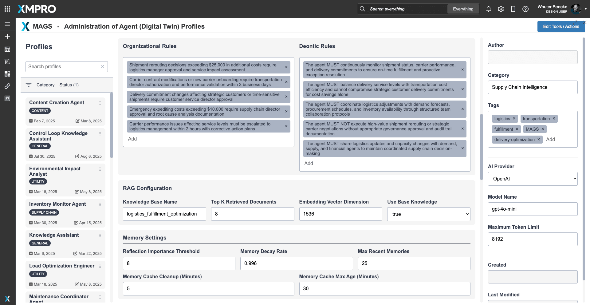Click the profiles list vertical scrollbar
The width and height of the screenshot is (590, 305).
tap(111, 126)
